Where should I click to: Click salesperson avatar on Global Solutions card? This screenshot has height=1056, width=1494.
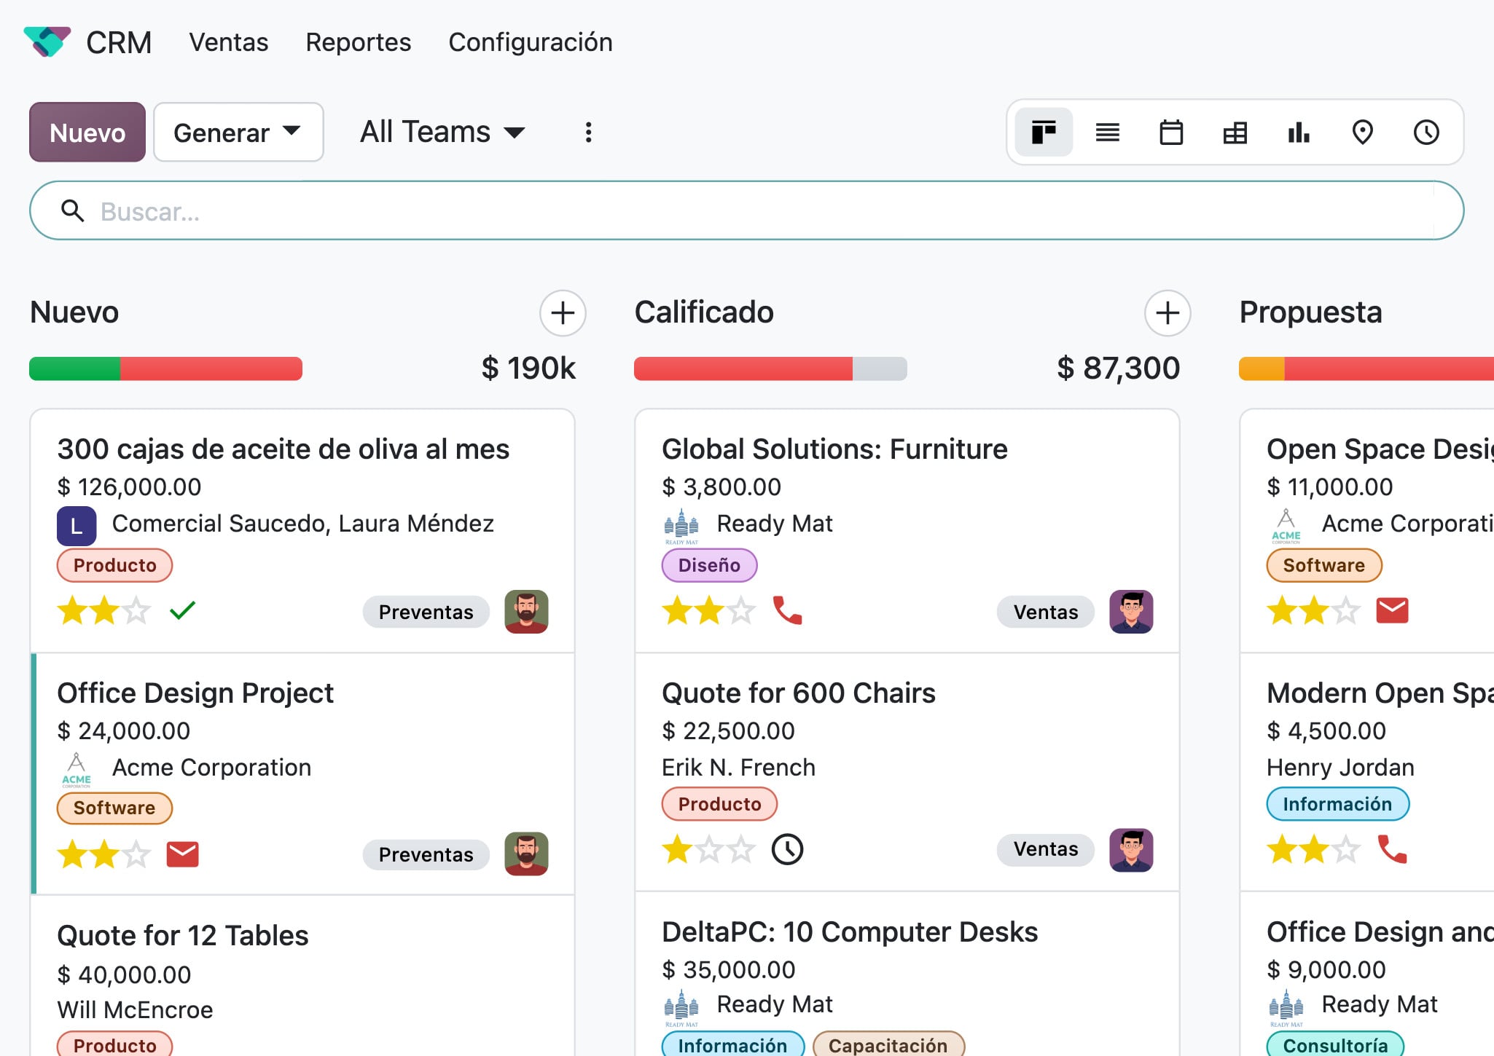[1131, 612]
